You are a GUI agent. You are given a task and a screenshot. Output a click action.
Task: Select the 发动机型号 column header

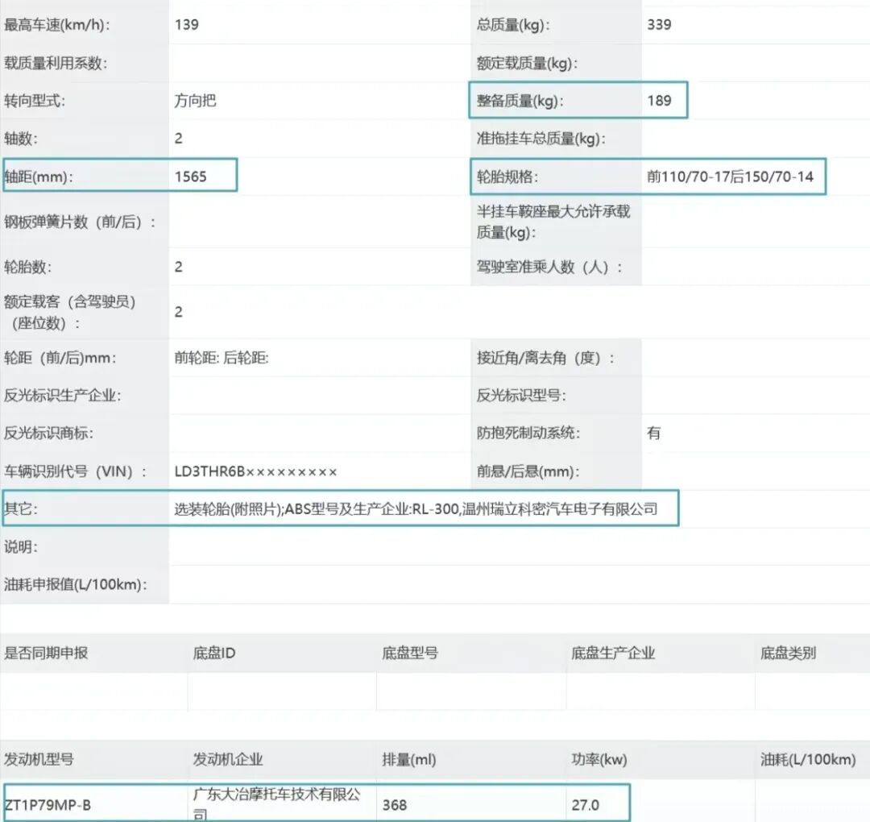click(39, 760)
